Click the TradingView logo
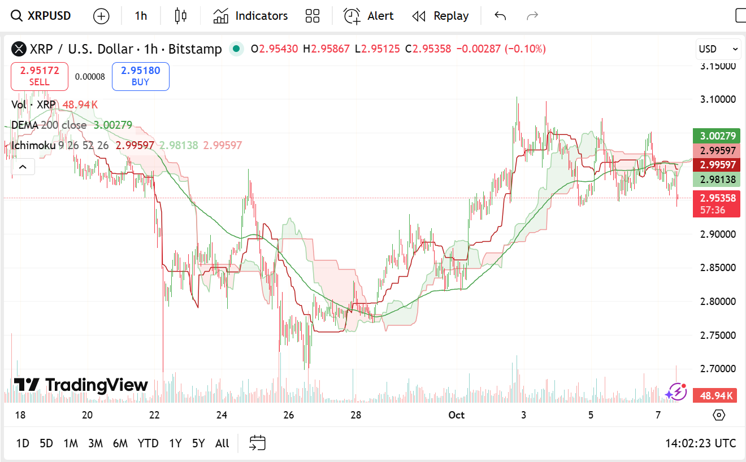 point(81,385)
